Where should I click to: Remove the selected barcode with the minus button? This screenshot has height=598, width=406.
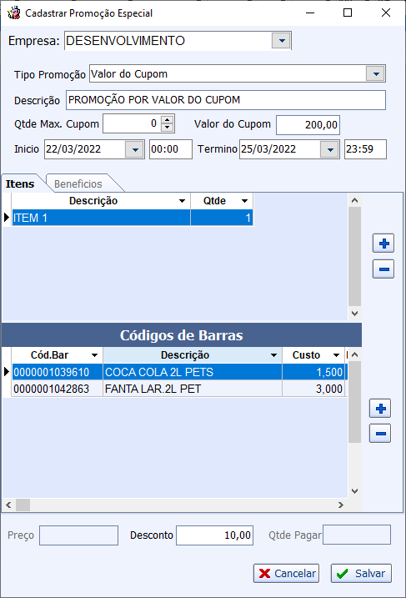[380, 433]
